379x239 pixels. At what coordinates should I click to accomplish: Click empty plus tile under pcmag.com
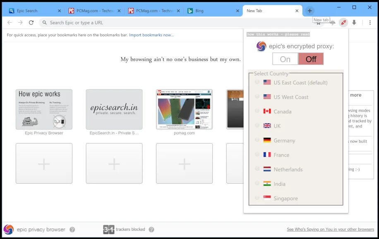[x=184, y=163]
